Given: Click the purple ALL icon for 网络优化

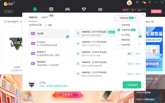Looking at the screenshot, I should [33, 53].
